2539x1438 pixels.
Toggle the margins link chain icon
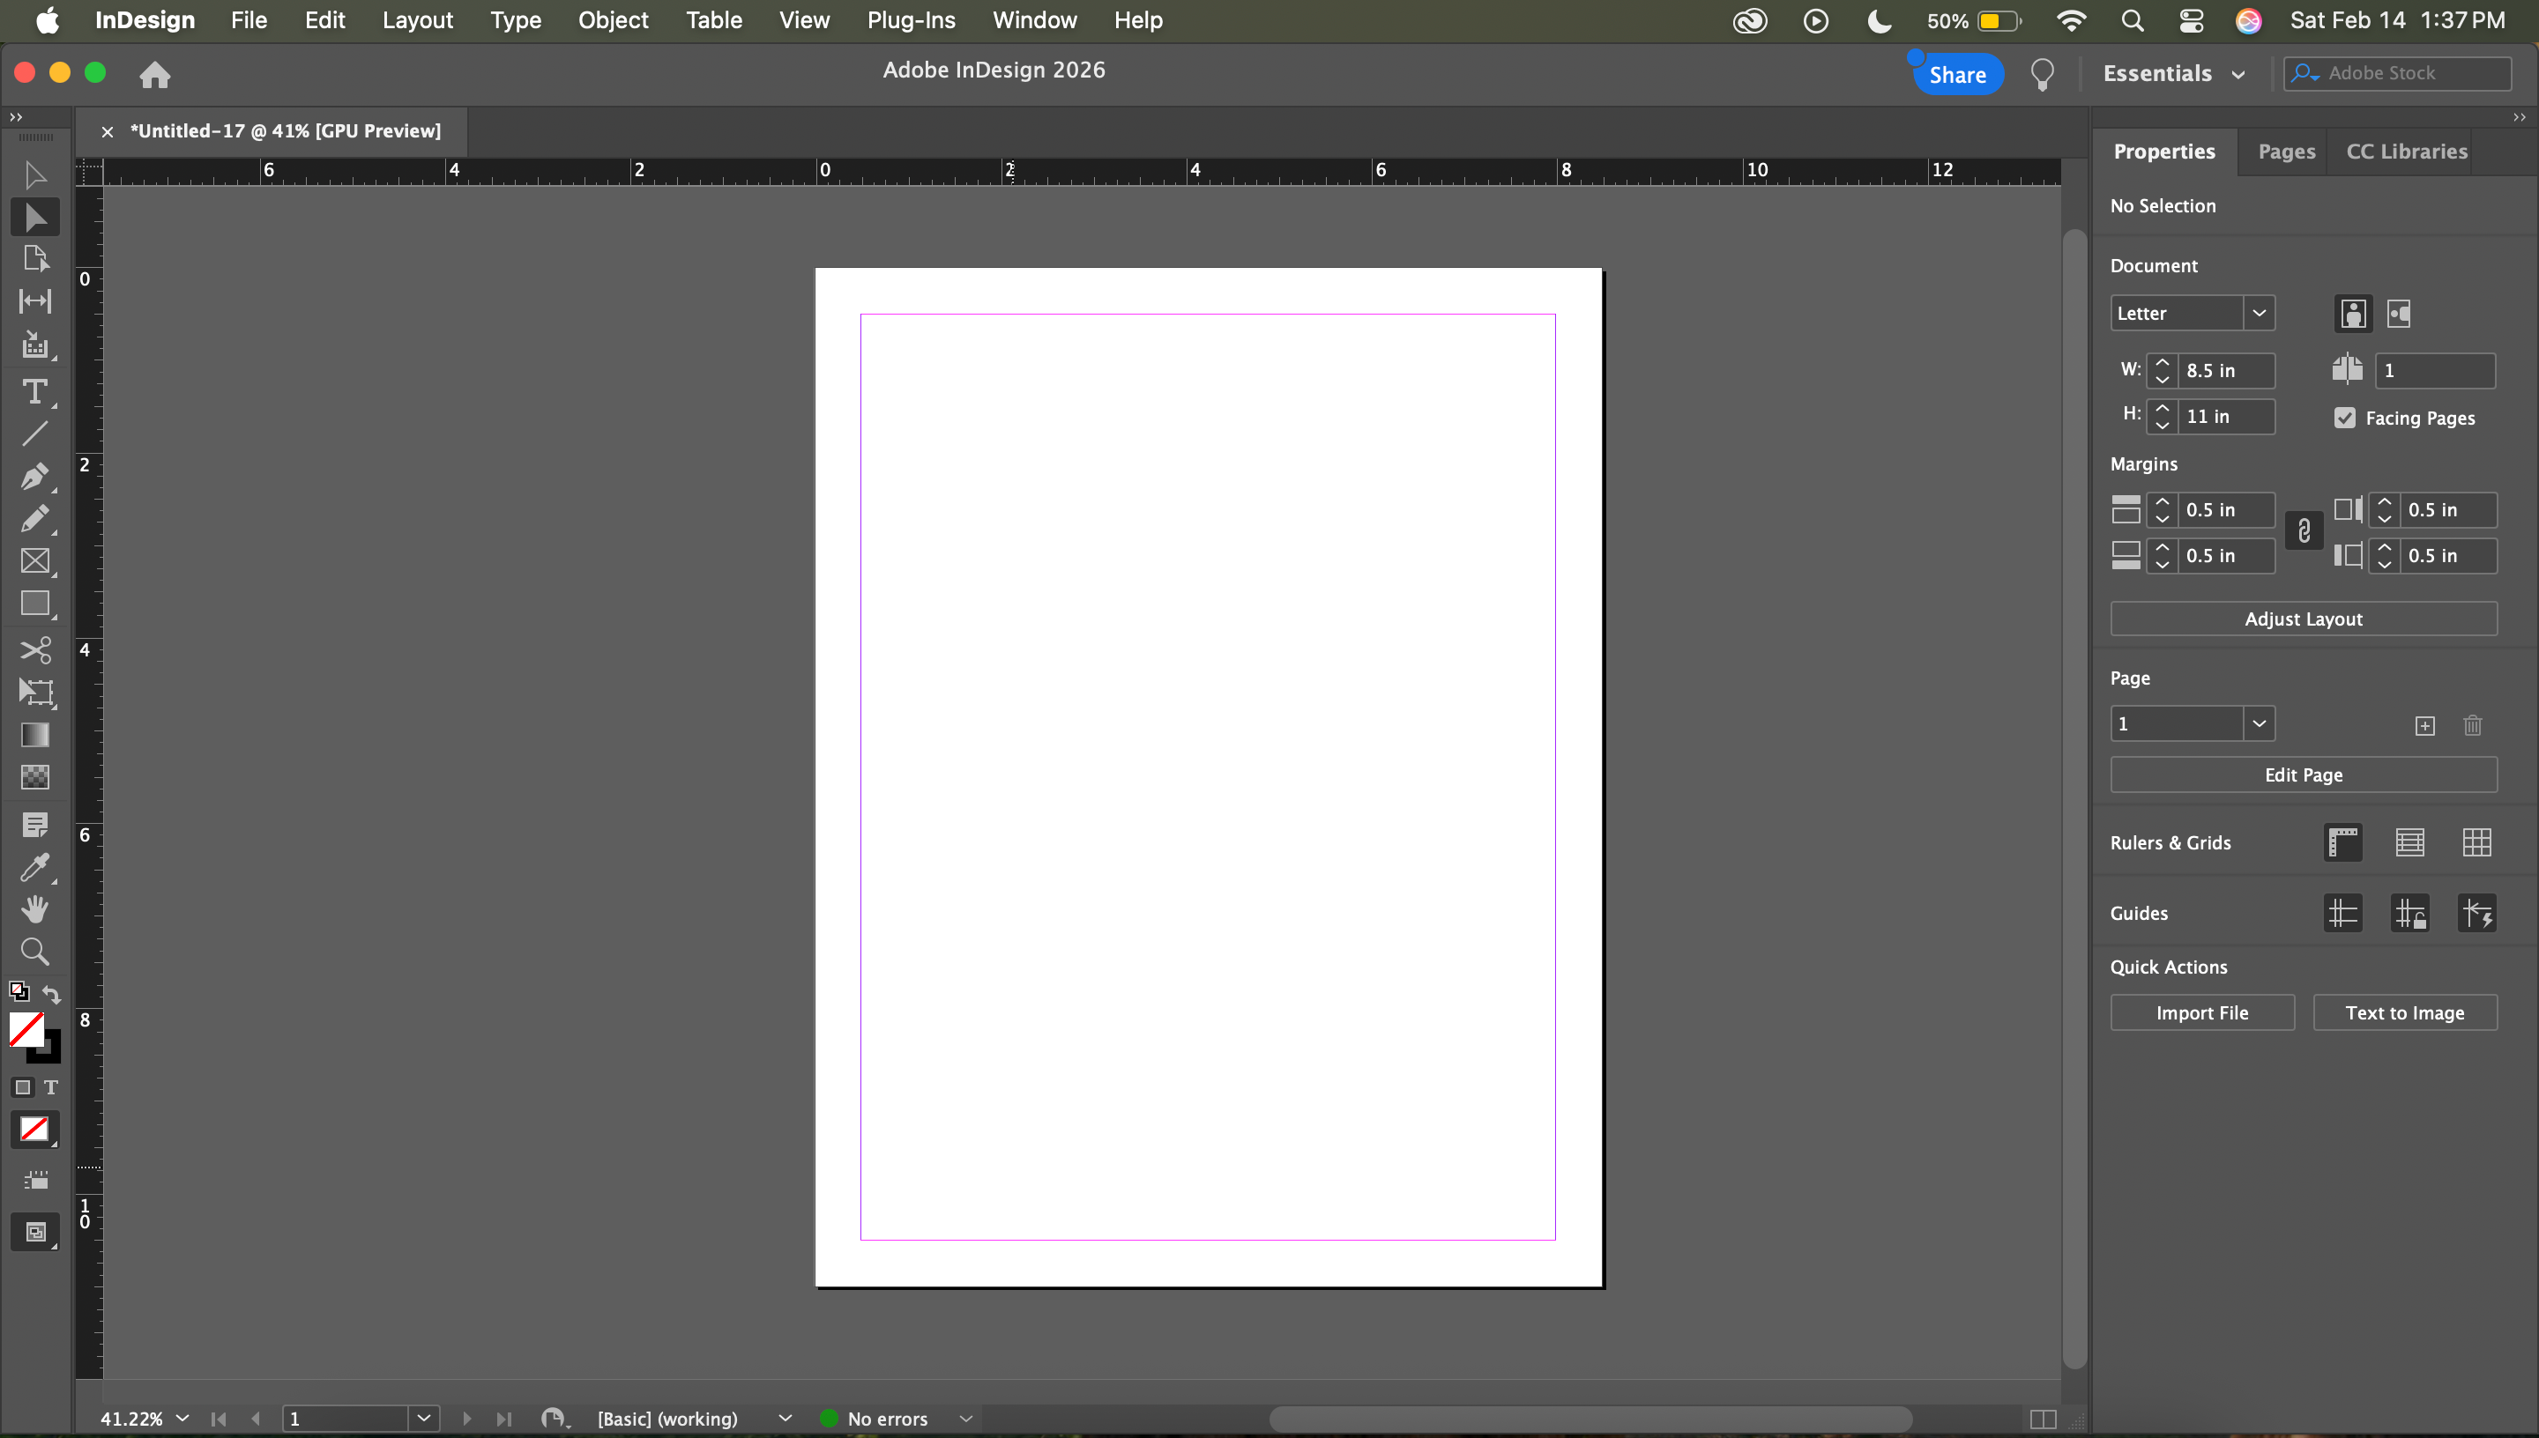pyautogui.click(x=2304, y=532)
